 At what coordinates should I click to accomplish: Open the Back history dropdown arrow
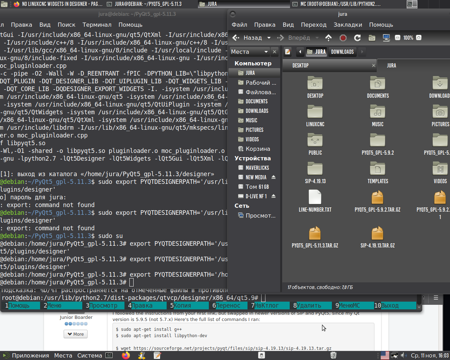tap(269, 38)
